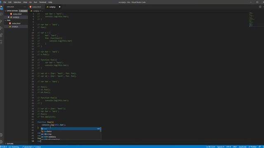The image size is (264, 148).
Task: Click the unsaved dot on script.js tab
Action: click(x=59, y=7)
